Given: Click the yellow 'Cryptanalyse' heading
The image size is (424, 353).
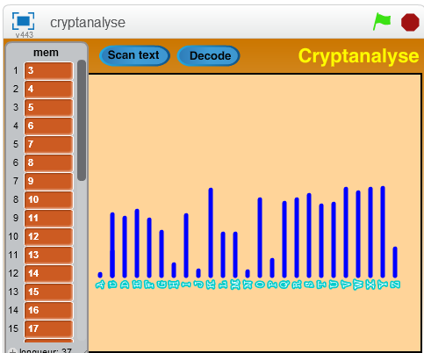Looking at the screenshot, I should 358,55.
